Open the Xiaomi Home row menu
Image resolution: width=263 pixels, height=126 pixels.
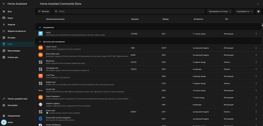click(x=256, y=48)
